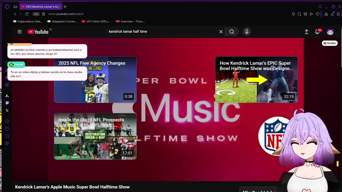Screen dimensions: 342x192
Task: Open Easy Setup sliders icon
Action: 339,14
